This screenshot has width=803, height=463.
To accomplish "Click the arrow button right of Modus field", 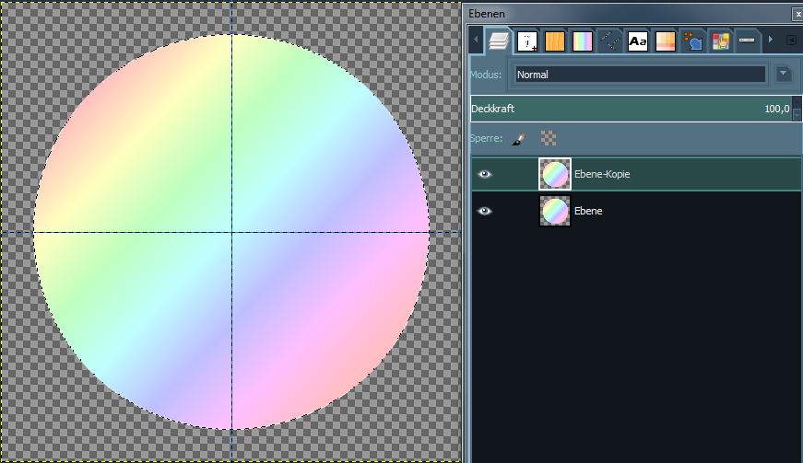I will pyautogui.click(x=784, y=75).
